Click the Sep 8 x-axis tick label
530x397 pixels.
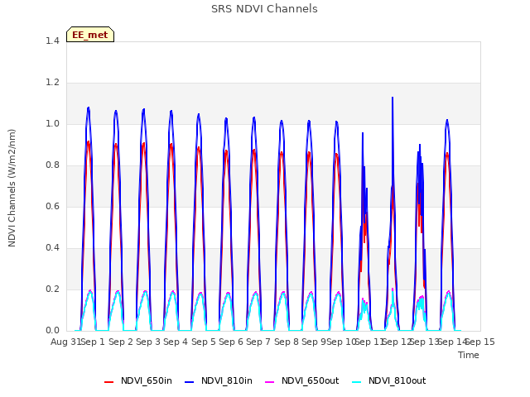[x=287, y=342]
